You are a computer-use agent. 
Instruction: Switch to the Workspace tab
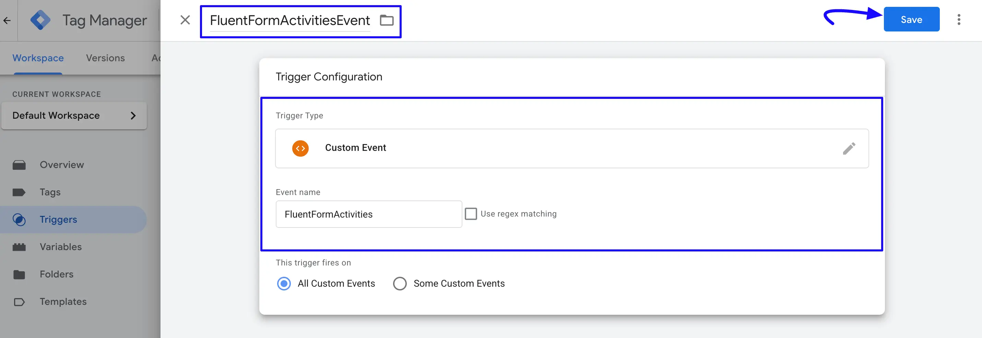click(38, 58)
